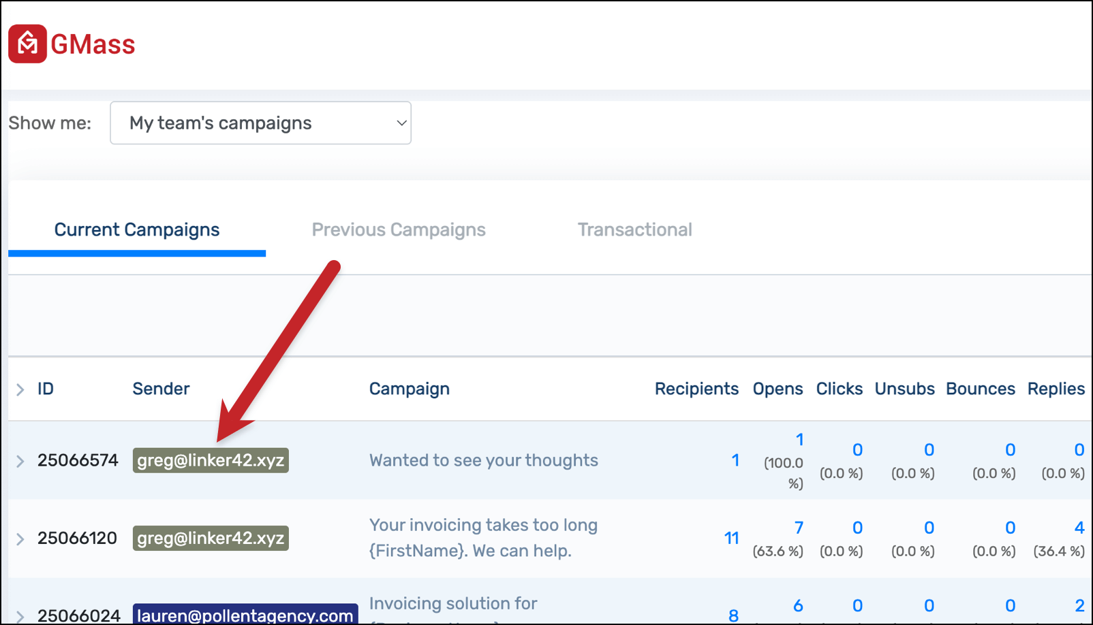Sort by the Replies column header
Screen dimensions: 1093x625
(1056, 389)
